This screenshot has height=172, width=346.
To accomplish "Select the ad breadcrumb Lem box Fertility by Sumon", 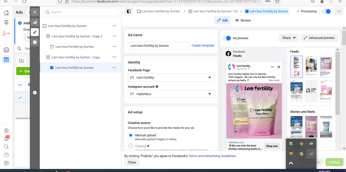I will [266, 11].
